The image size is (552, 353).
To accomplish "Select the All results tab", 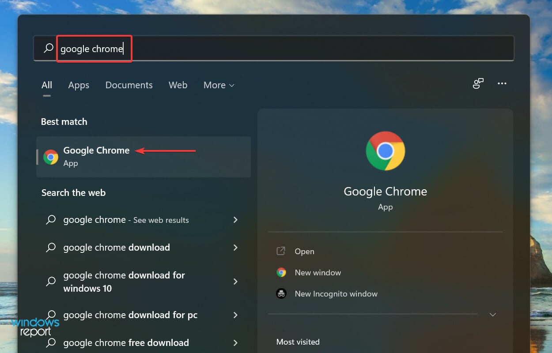I will point(46,85).
